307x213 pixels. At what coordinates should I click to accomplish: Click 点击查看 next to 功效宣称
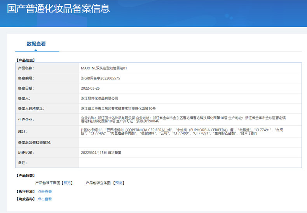45,199
